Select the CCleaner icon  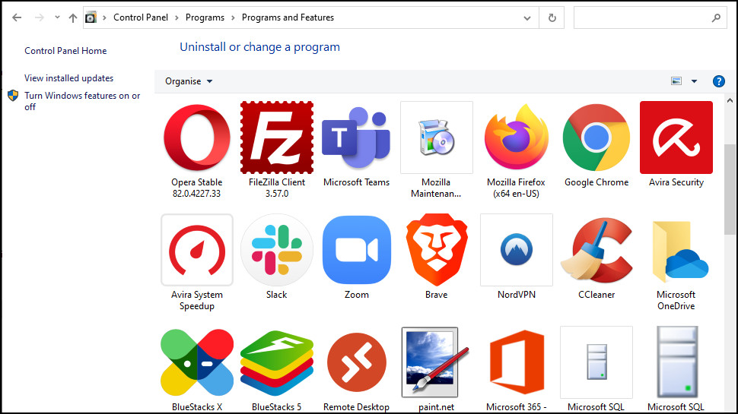596,250
